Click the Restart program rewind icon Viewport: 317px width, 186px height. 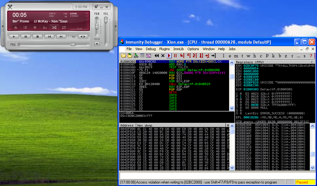click(157, 56)
